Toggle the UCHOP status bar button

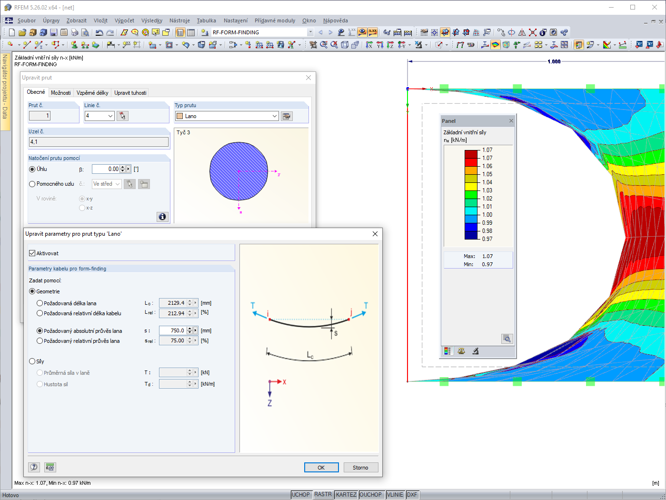pos(301,495)
